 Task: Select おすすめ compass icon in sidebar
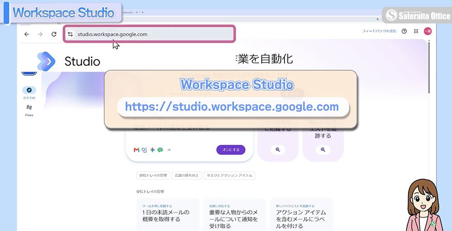29,90
